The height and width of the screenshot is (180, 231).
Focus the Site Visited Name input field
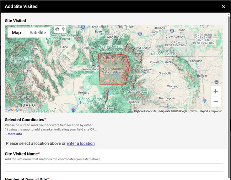click(x=114, y=168)
